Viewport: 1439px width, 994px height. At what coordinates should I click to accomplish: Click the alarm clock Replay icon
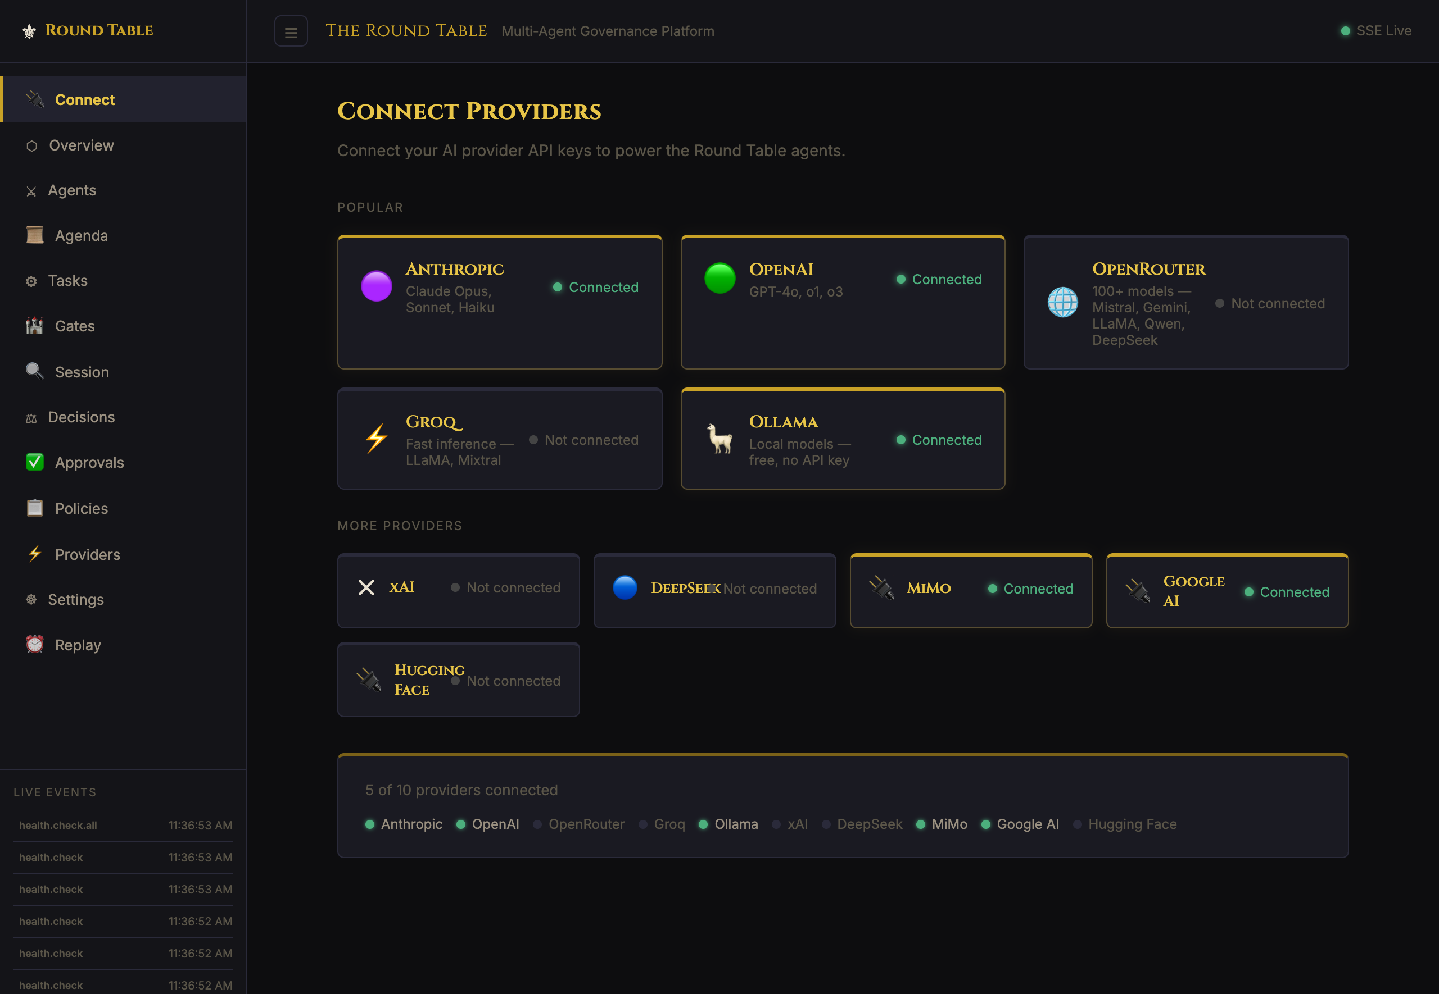pos(35,645)
